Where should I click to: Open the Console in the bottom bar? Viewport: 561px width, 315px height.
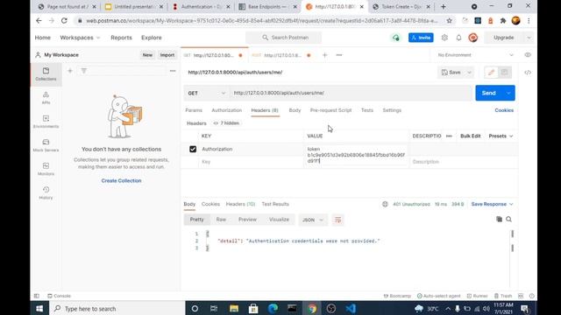point(59,296)
